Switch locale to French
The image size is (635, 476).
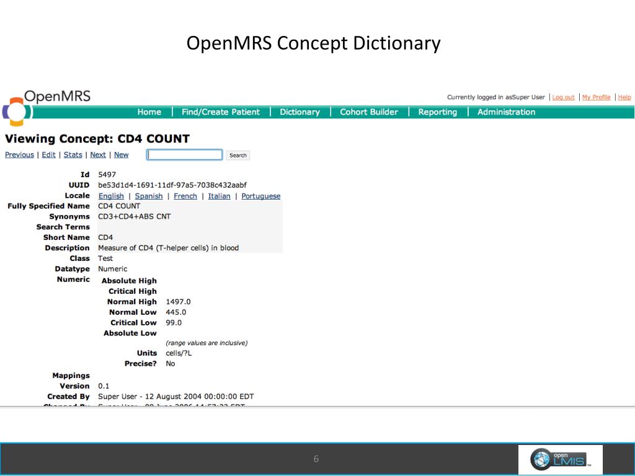[x=185, y=196]
